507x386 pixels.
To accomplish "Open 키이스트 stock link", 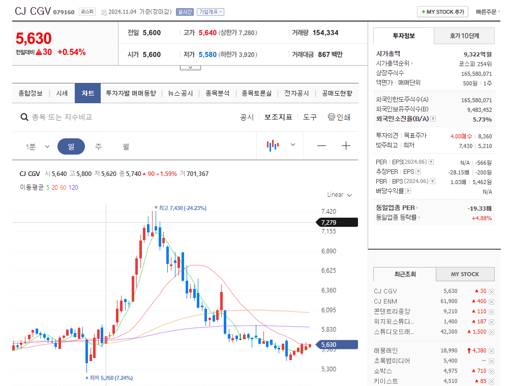I will point(386,381).
